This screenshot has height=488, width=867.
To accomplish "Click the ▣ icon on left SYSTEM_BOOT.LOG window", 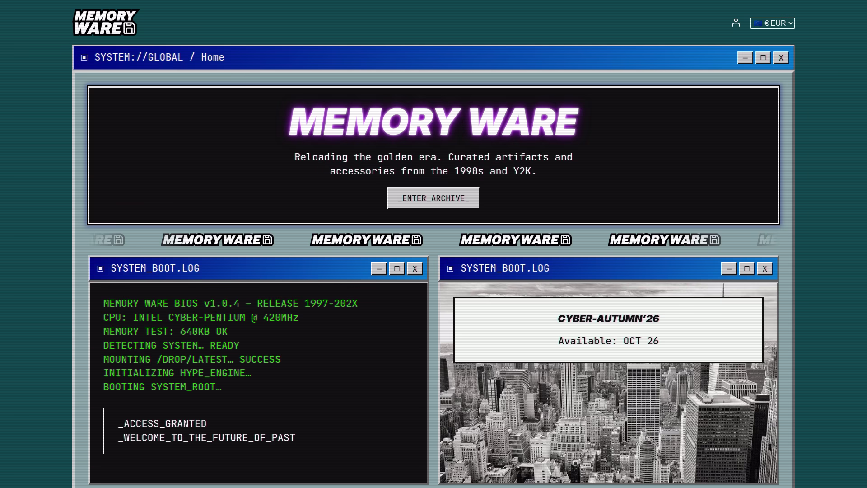I will 100,268.
